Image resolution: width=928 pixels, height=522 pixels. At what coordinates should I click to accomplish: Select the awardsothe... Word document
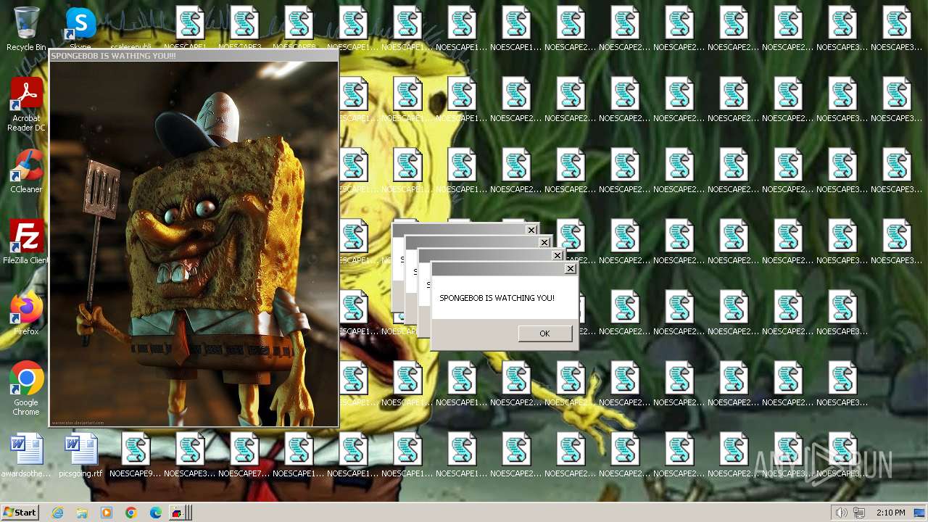26,455
